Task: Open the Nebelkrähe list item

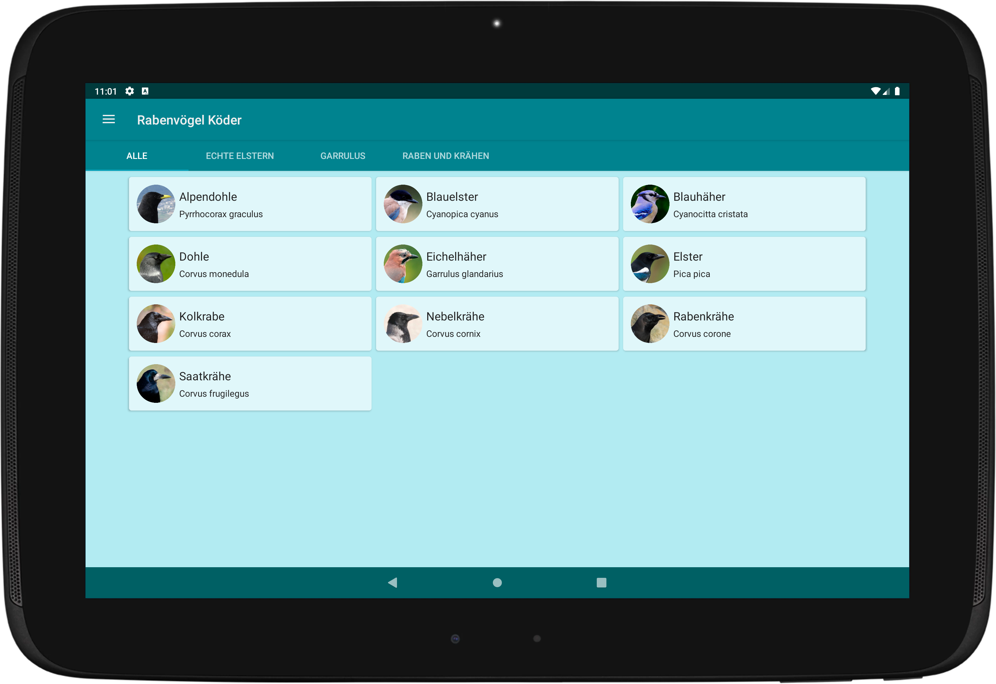Action: [x=497, y=324]
